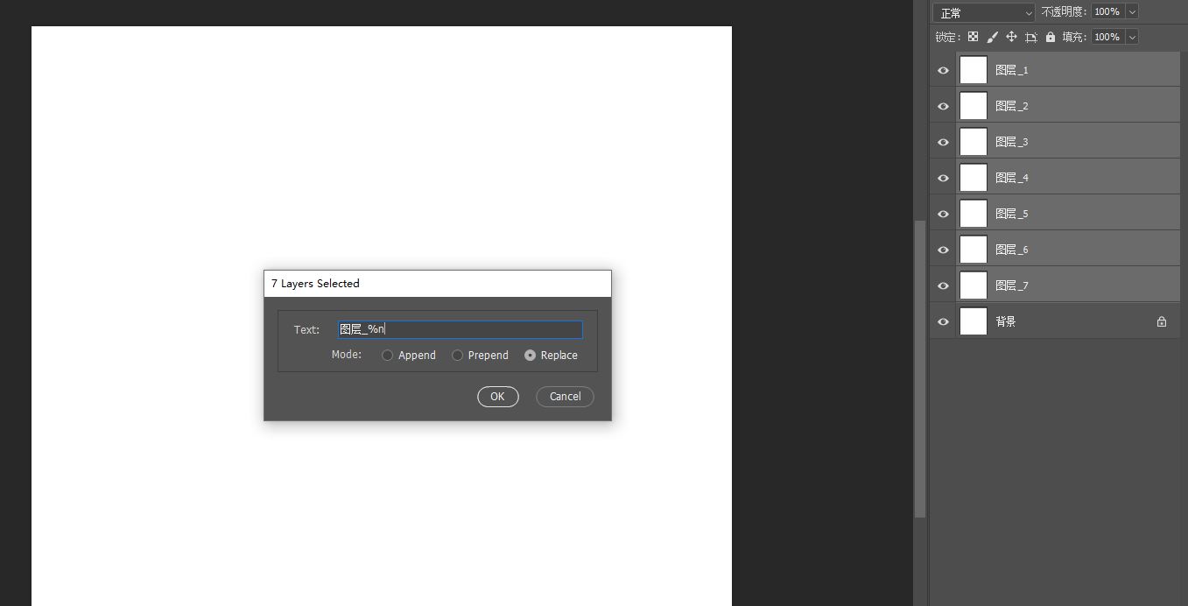
Task: Select the thumbnail of 图层_4
Action: coord(974,178)
